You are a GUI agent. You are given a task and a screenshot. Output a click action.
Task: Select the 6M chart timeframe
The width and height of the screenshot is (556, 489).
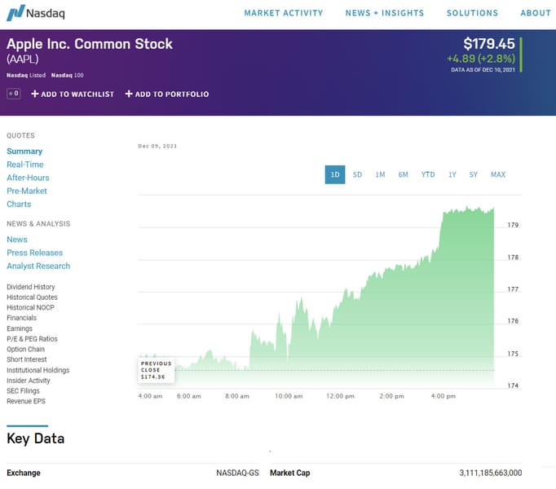tap(403, 174)
